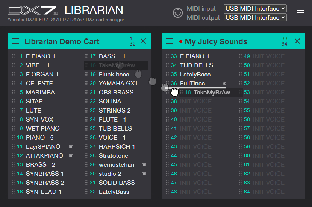Viewport: 312px width, 207px height.
Task: Click drag handle of voice 10 PIANO 5
Action: 13,137
